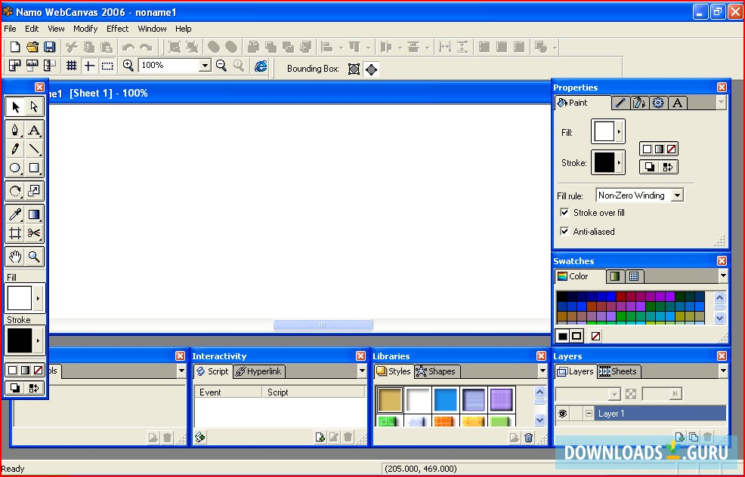Choose the Eyedropper tool
The image size is (745, 477).
click(x=15, y=214)
